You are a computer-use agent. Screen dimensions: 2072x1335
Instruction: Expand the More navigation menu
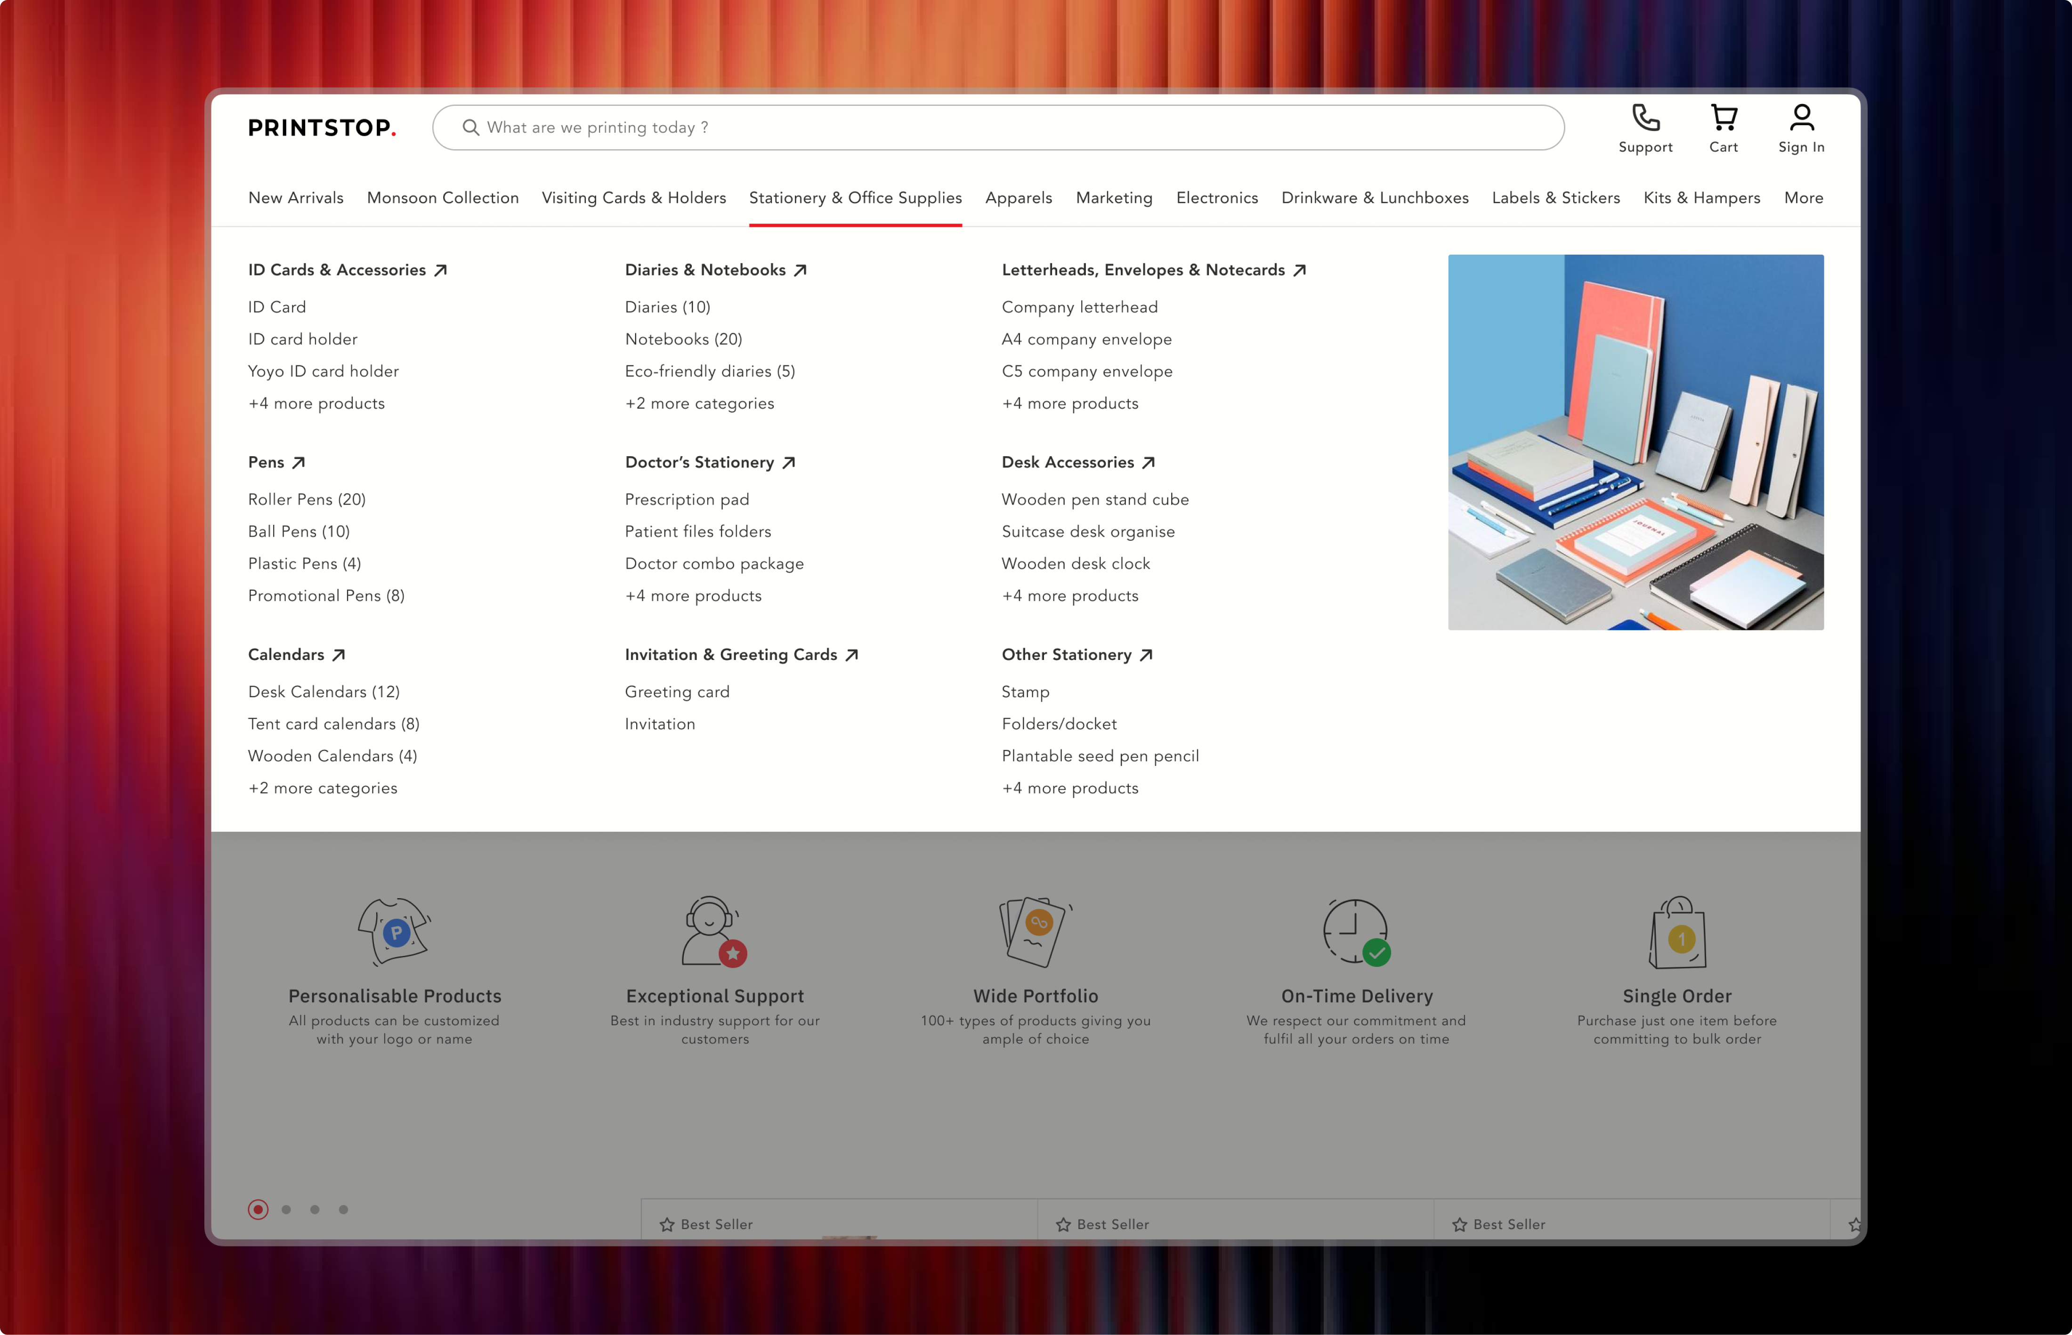[x=1804, y=199]
